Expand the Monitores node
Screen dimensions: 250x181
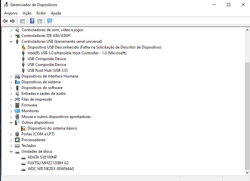point(11,111)
